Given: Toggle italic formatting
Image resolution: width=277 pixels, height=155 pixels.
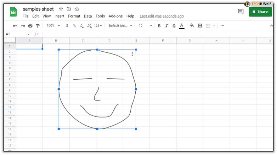Looking at the screenshot, I should tap(167, 26).
